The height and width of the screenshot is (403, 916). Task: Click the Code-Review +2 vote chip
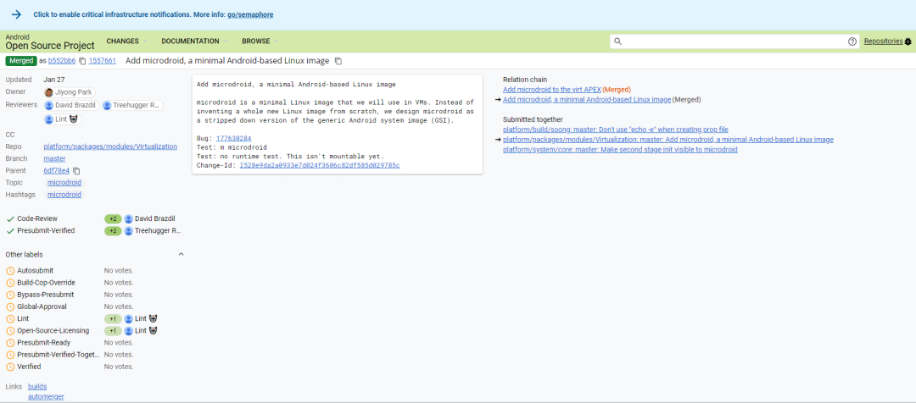(x=113, y=218)
